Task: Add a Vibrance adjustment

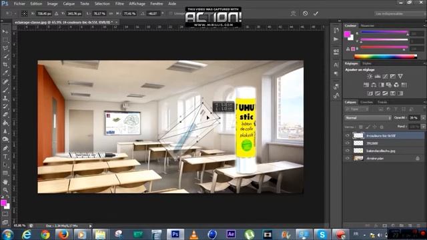Action: click(400, 77)
